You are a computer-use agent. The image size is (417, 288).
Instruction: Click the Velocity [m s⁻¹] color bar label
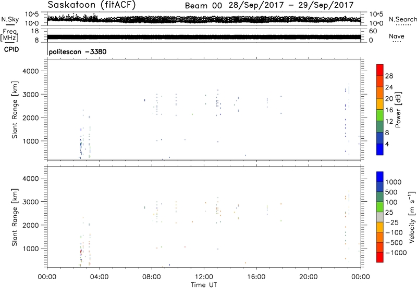[x=412, y=217]
